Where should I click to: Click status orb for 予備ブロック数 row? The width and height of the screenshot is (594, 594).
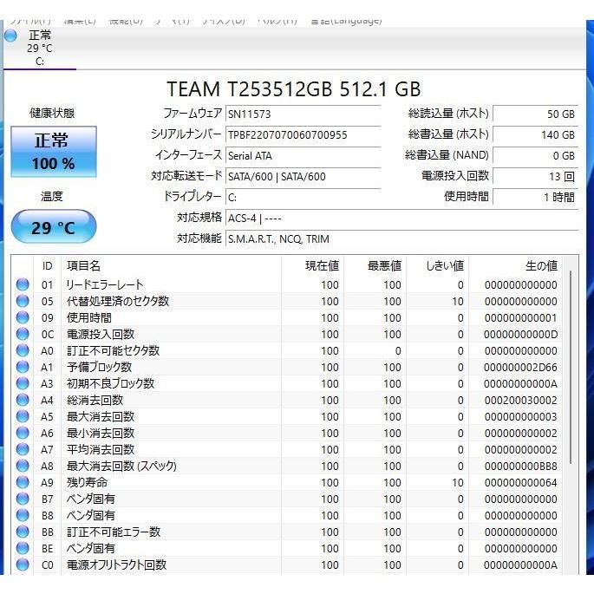pyautogui.click(x=23, y=367)
